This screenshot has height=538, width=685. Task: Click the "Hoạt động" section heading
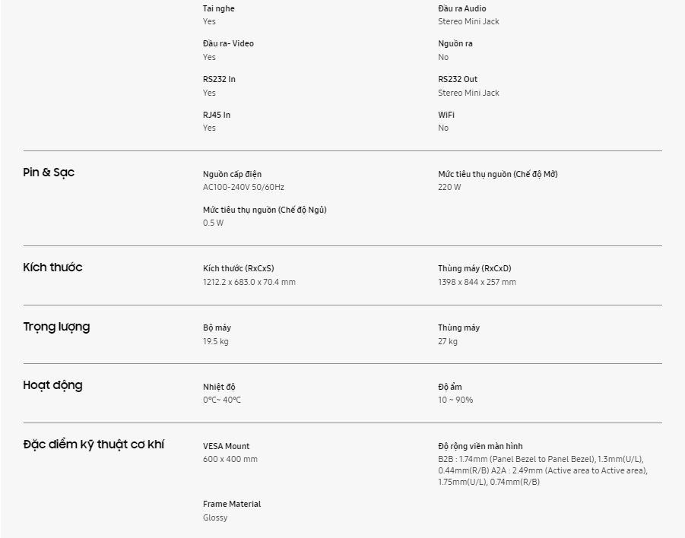(x=52, y=385)
